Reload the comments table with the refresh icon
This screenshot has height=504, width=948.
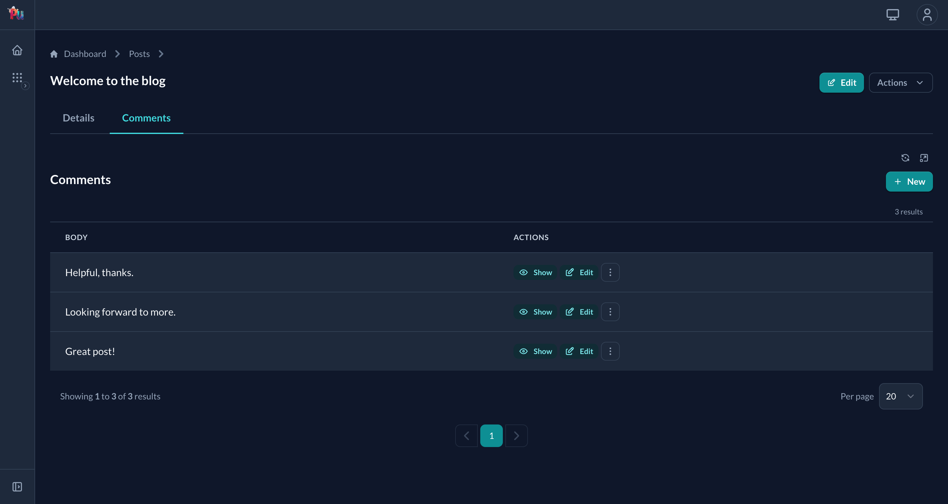pyautogui.click(x=905, y=158)
